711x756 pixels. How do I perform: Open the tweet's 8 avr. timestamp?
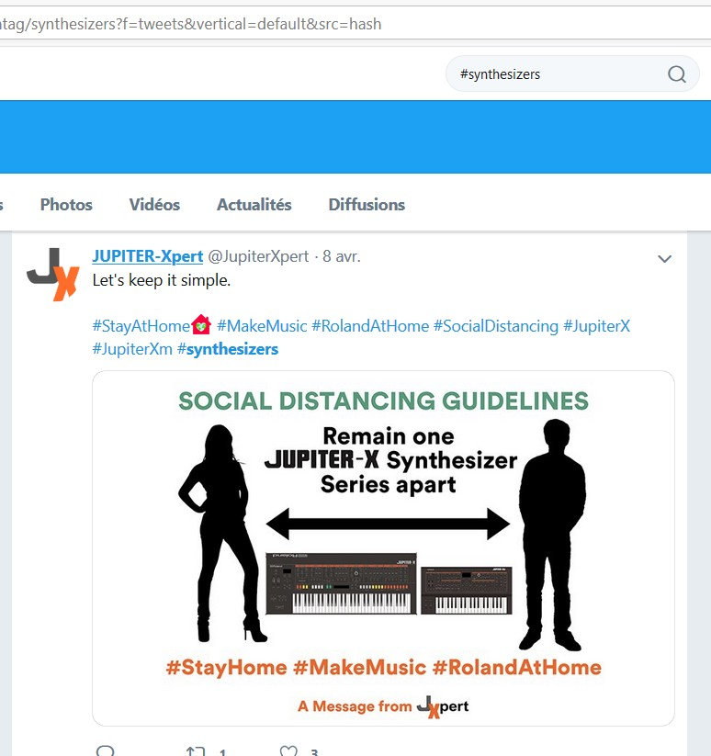(x=342, y=256)
